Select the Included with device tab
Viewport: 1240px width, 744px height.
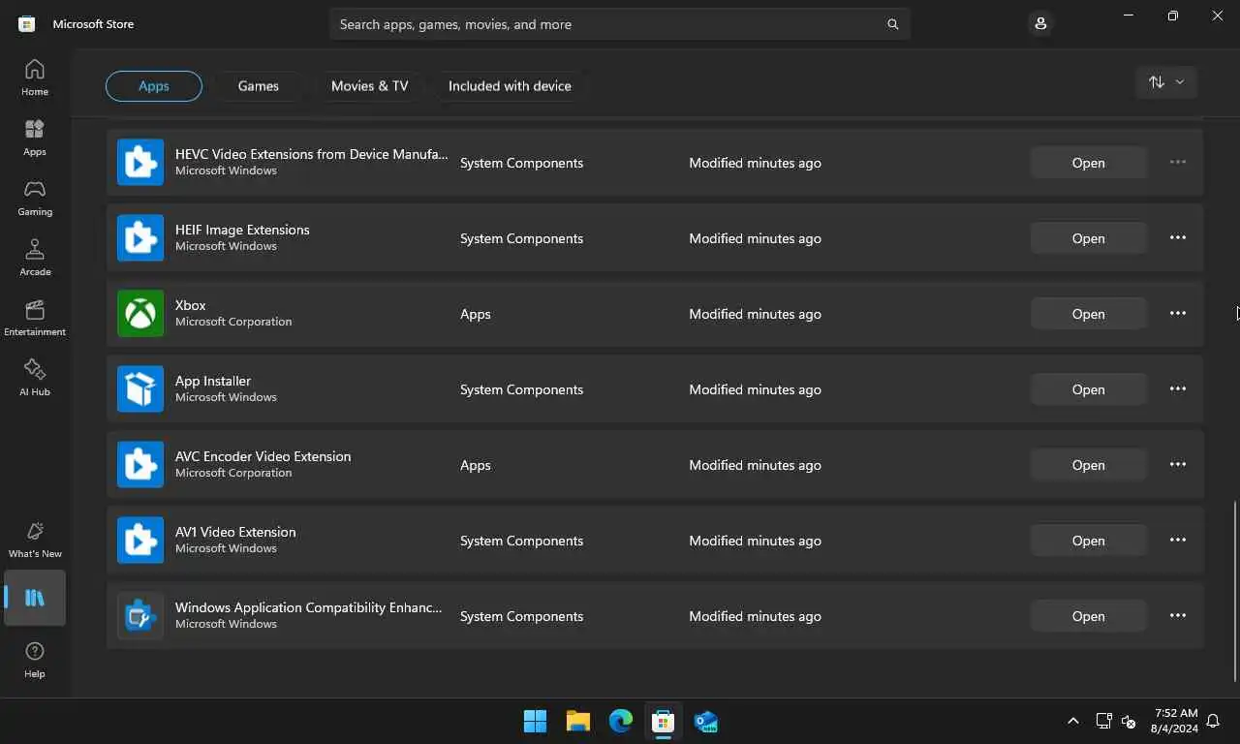click(x=510, y=86)
